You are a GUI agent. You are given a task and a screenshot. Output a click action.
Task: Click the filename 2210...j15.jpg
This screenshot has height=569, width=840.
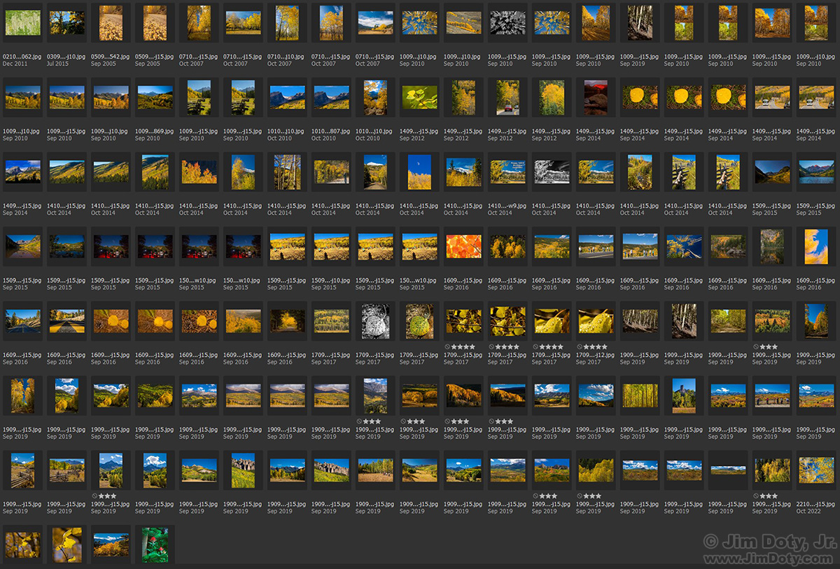[817, 504]
